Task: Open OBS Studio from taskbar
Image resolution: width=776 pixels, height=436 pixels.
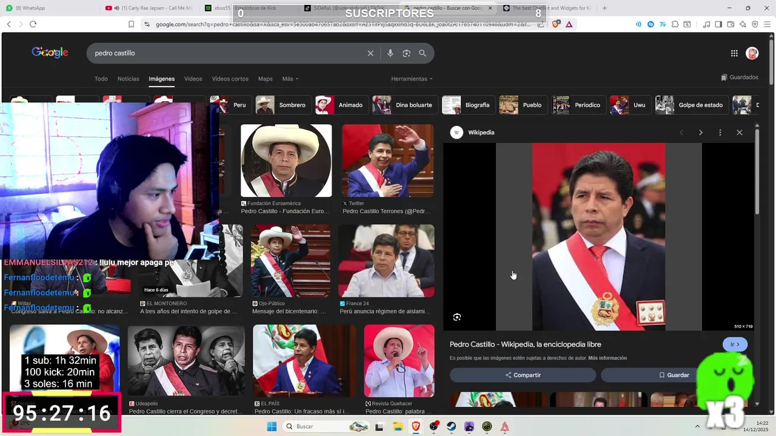Action: [x=433, y=426]
